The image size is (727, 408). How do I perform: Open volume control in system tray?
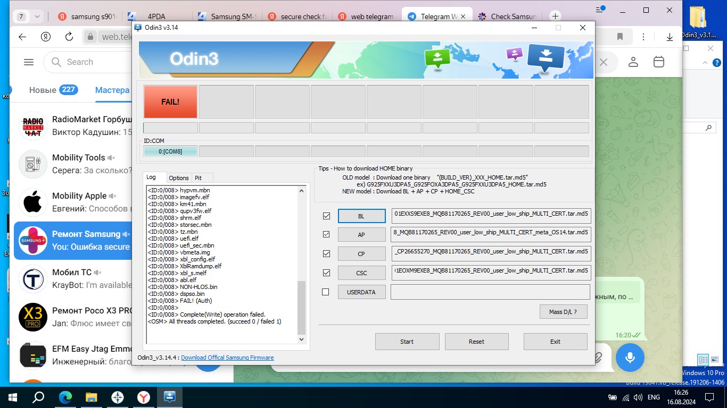638,397
